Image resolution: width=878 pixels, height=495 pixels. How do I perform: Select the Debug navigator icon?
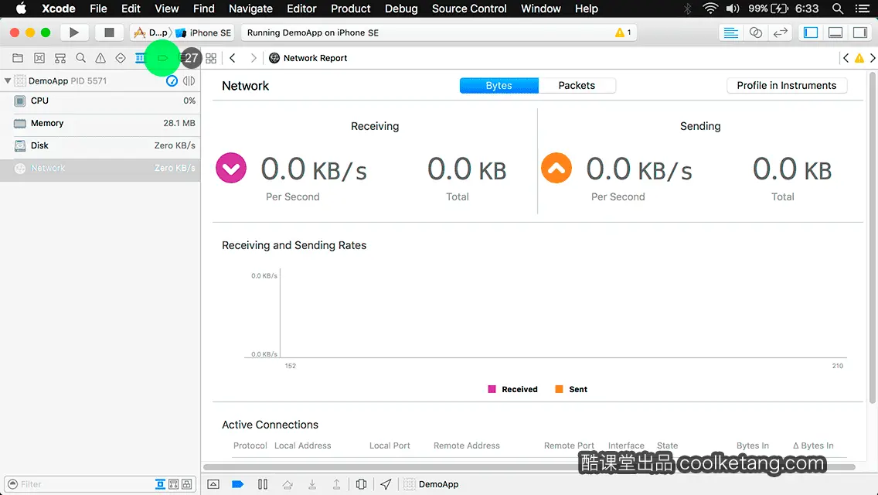point(140,58)
